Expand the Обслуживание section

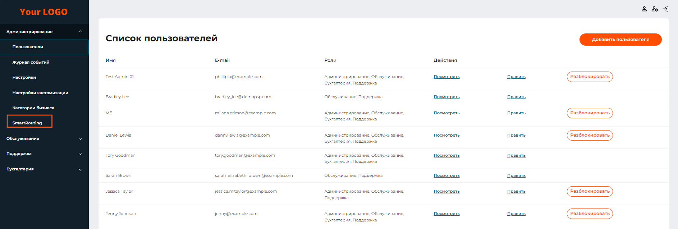80,139
